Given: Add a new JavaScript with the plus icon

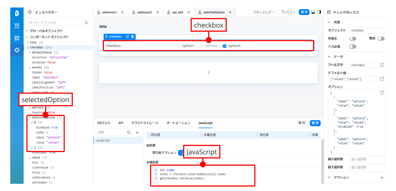Looking at the screenshot, I should point(137,133).
